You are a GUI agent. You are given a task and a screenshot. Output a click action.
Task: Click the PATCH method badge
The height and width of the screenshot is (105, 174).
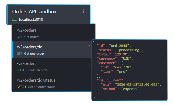coord(21,87)
